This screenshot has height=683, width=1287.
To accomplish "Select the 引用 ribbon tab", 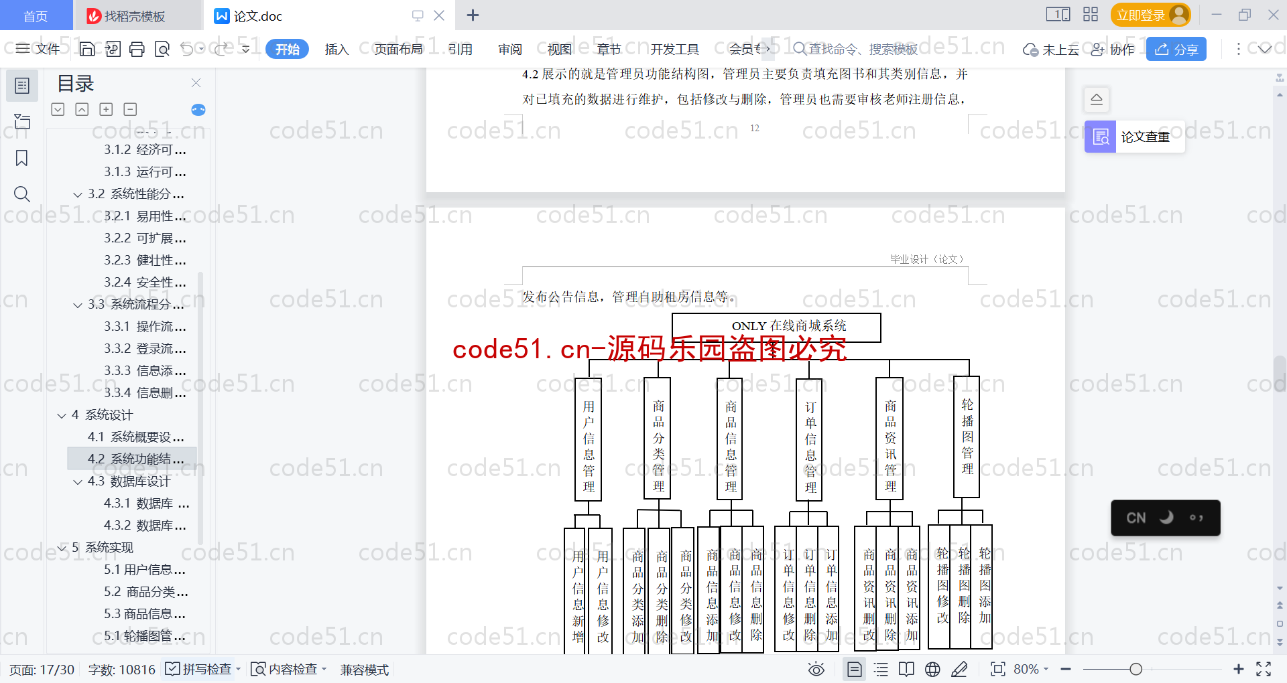I will click(x=461, y=49).
